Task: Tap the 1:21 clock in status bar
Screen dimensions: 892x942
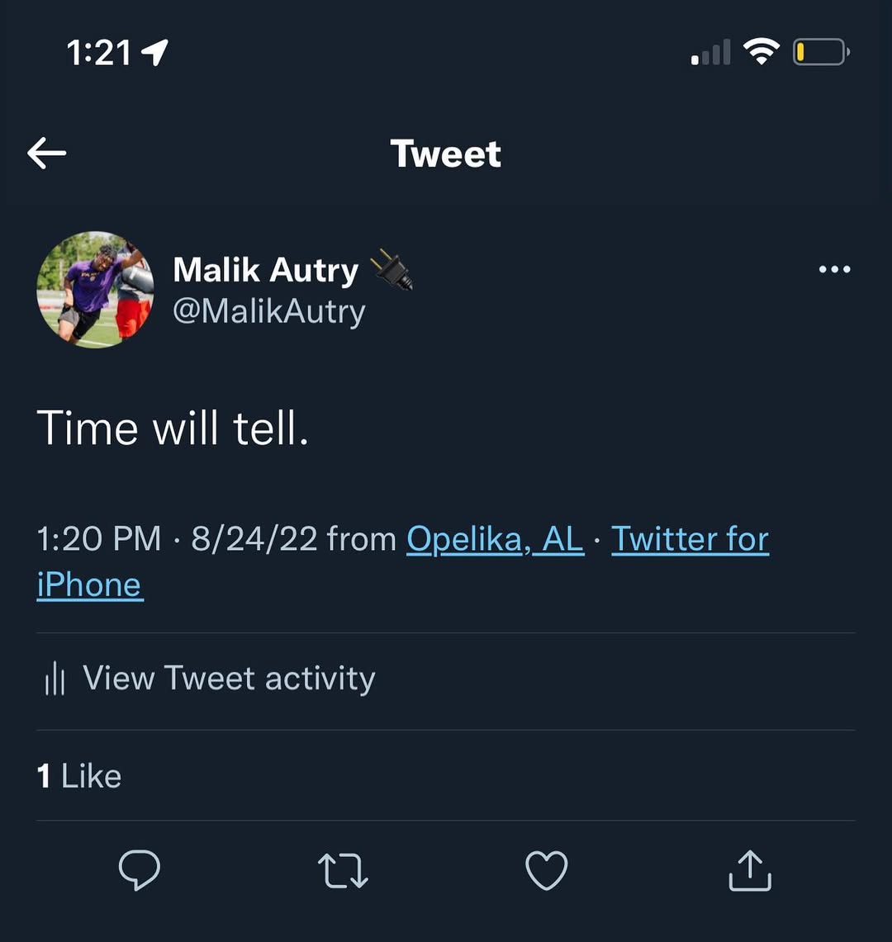Action: (x=99, y=54)
